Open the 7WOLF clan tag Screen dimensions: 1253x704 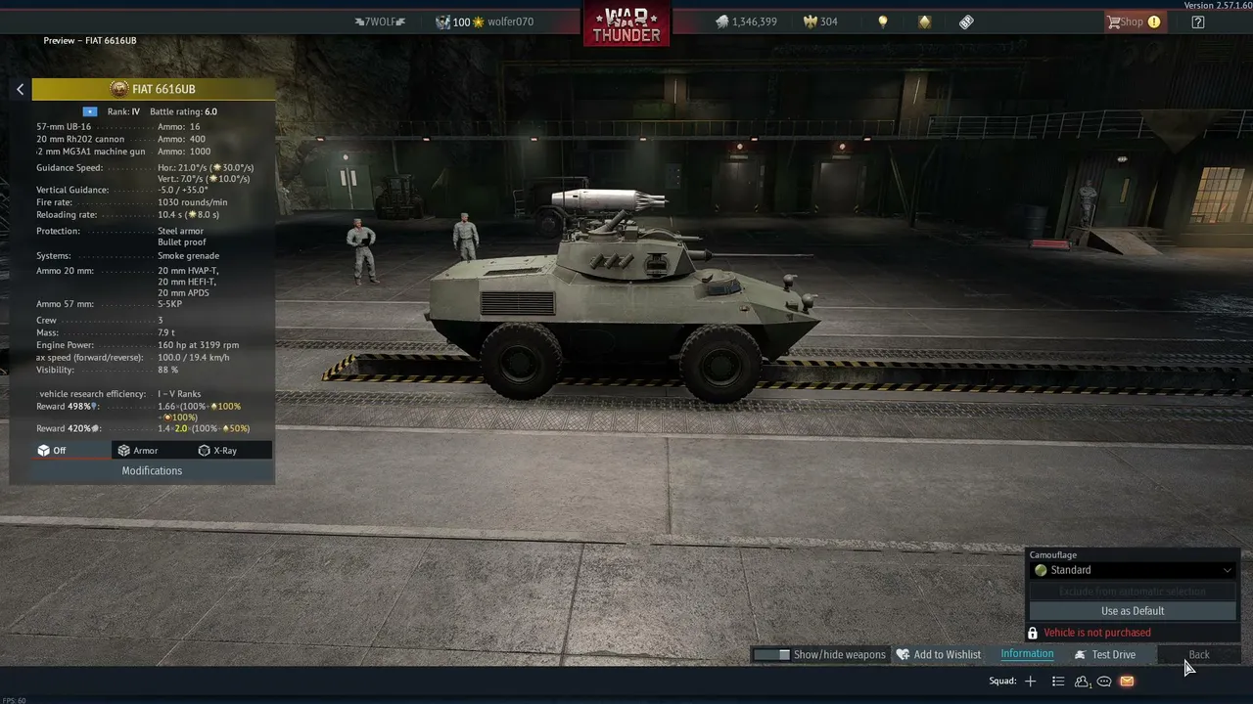(x=380, y=22)
